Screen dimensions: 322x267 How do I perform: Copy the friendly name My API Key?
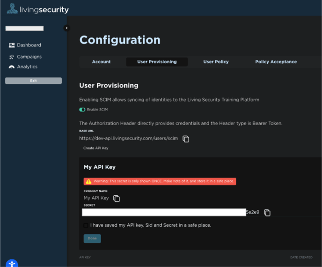117,199
